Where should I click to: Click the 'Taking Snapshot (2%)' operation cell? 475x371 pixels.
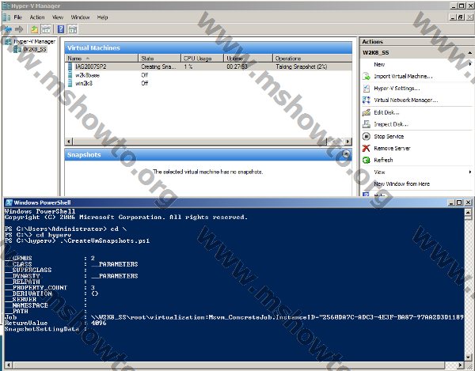(301, 66)
